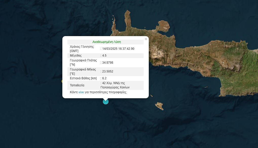Click the 'Εστιακό Βάθος [km]' label
The width and height of the screenshot is (258, 148).
[x=83, y=78]
